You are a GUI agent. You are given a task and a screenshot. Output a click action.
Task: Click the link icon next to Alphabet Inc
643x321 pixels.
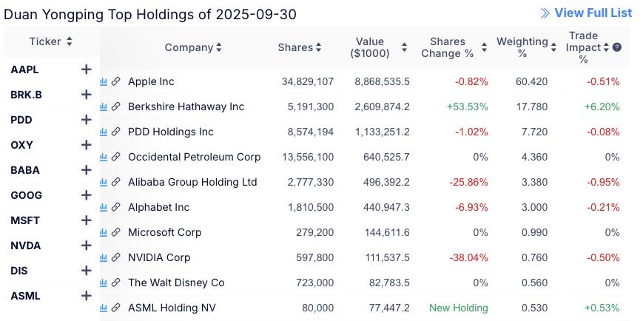tap(115, 207)
